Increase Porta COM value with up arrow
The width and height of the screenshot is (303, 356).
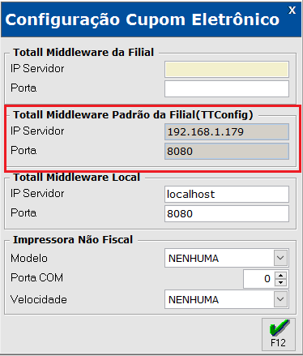[281, 276]
